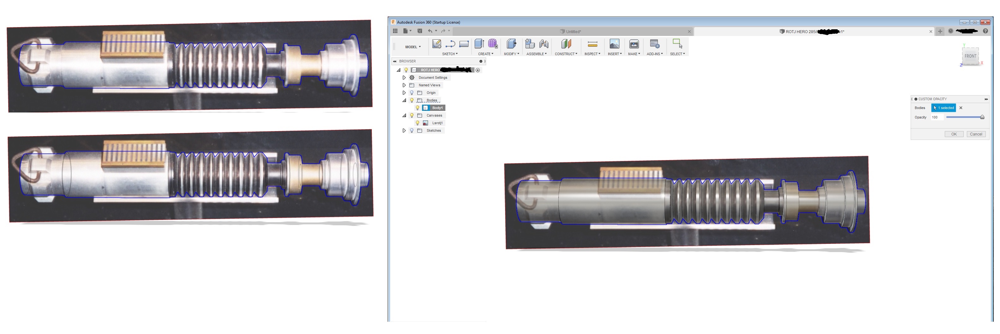Activate the Select tool icon

tap(677, 43)
